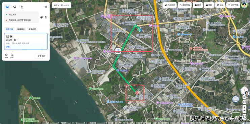Toggle the subway (地铁) layer button
The width and height of the screenshot is (250, 124).
click(220, 5)
